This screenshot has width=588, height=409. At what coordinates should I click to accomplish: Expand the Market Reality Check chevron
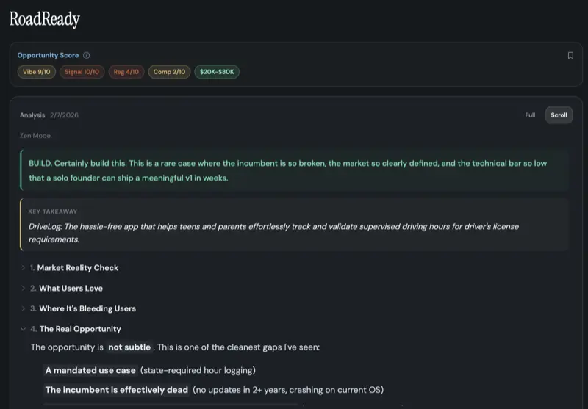click(24, 268)
